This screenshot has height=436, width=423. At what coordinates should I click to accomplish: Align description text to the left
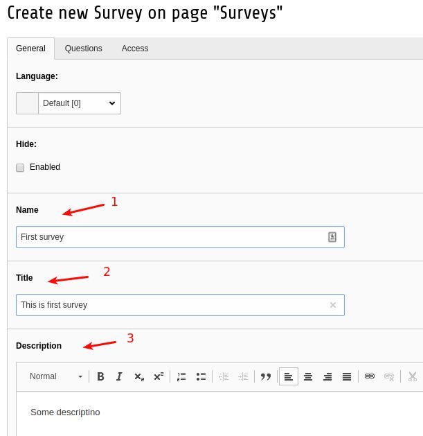tap(289, 376)
